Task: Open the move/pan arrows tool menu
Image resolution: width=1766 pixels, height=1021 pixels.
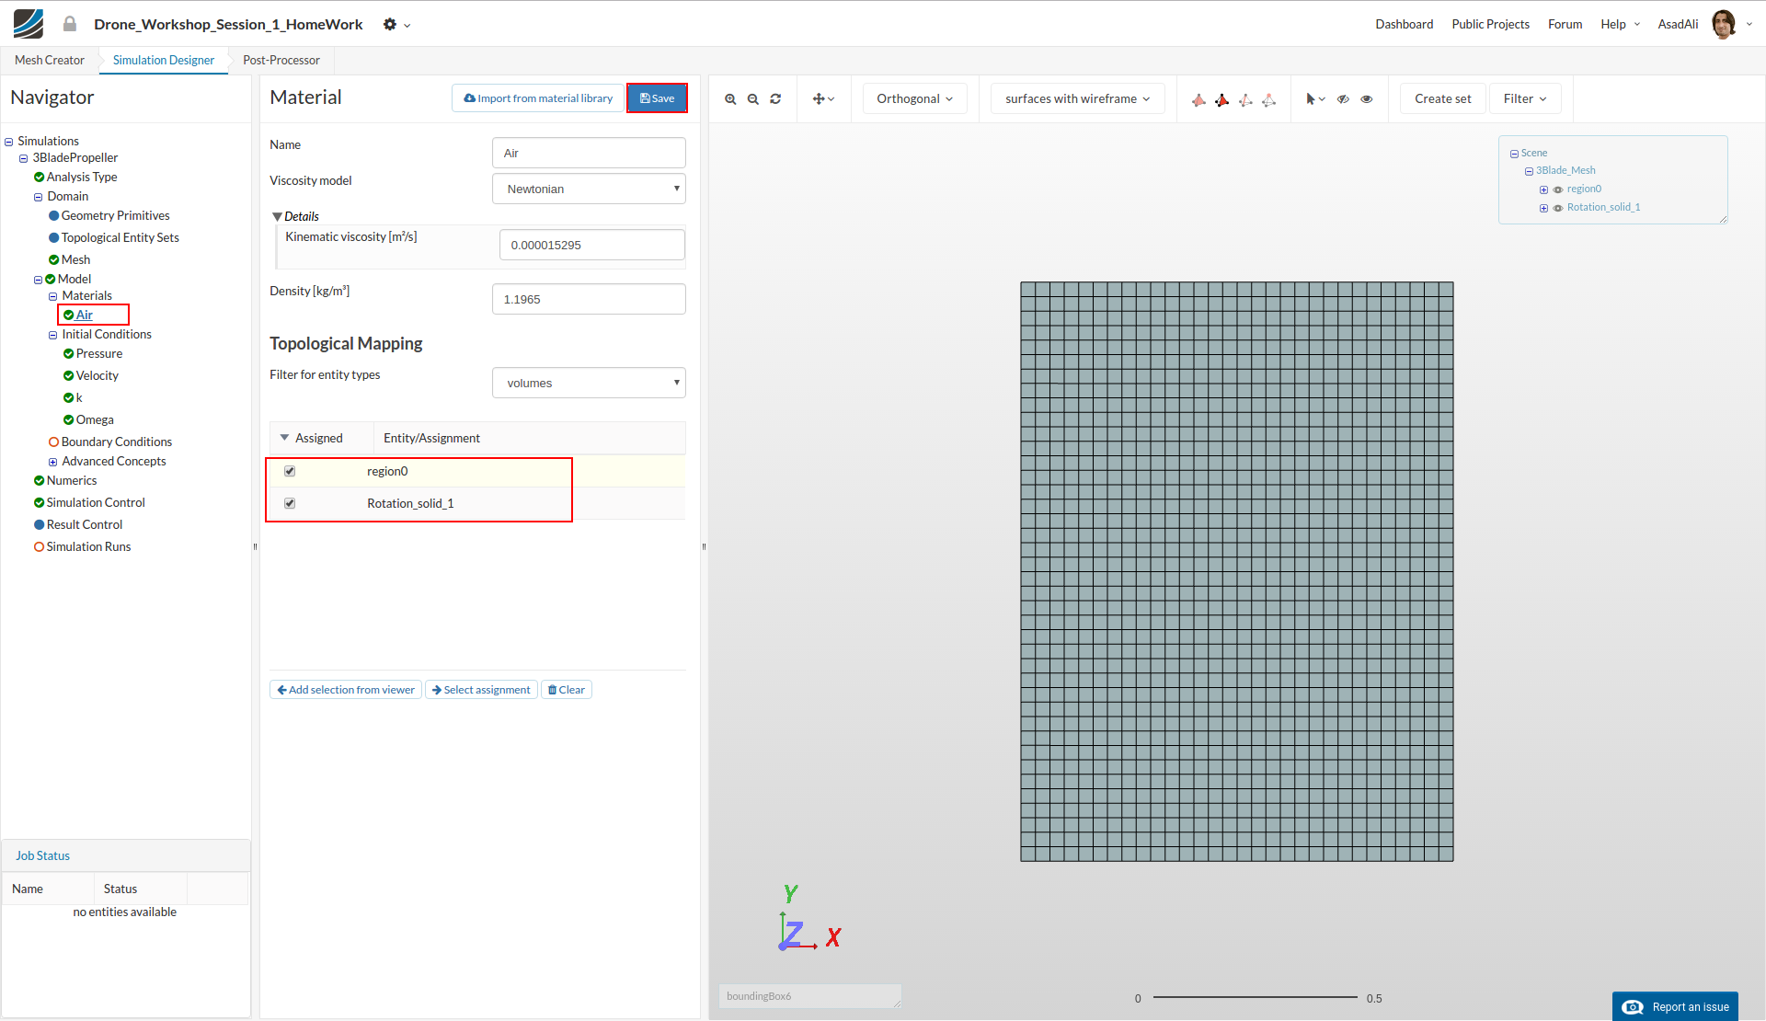Action: click(x=823, y=99)
